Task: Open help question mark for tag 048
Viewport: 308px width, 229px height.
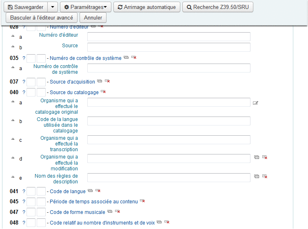Action: (x=24, y=223)
